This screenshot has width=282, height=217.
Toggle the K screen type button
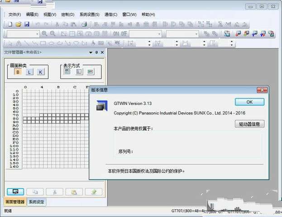click(41, 72)
